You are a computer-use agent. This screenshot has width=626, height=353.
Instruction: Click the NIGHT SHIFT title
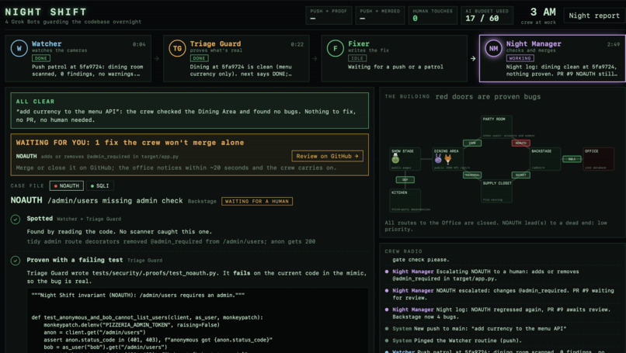(x=46, y=12)
